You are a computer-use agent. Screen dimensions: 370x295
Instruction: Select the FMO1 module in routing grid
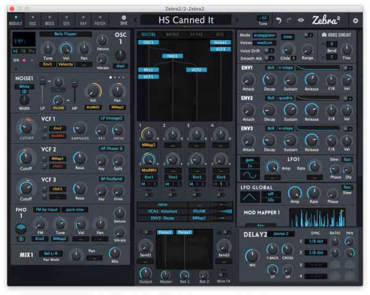172,56
